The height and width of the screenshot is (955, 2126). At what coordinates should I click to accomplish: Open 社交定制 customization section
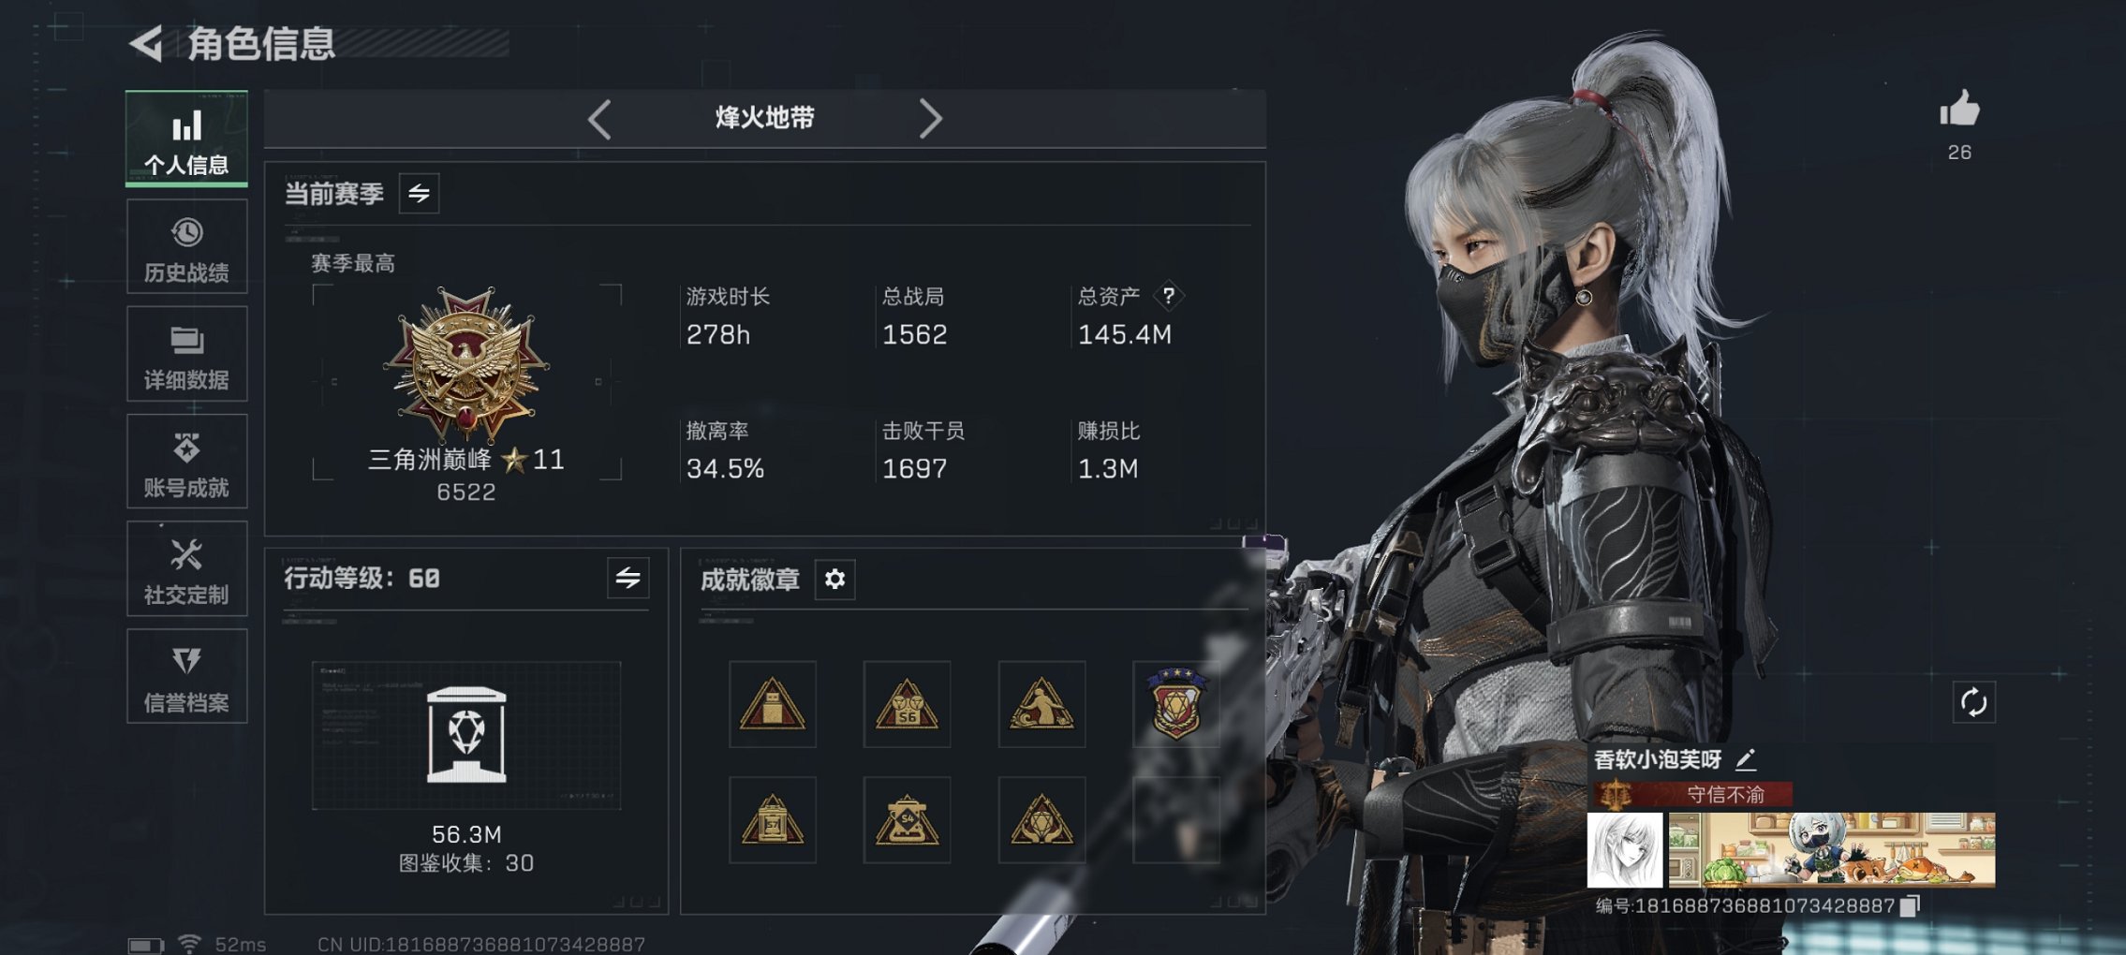tap(186, 569)
